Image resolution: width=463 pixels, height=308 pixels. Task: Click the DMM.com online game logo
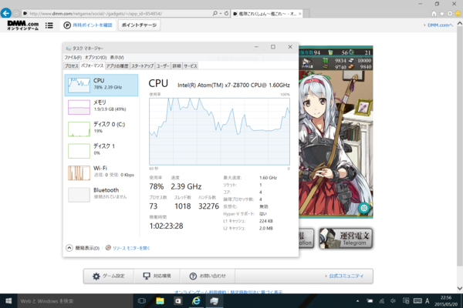22,25
